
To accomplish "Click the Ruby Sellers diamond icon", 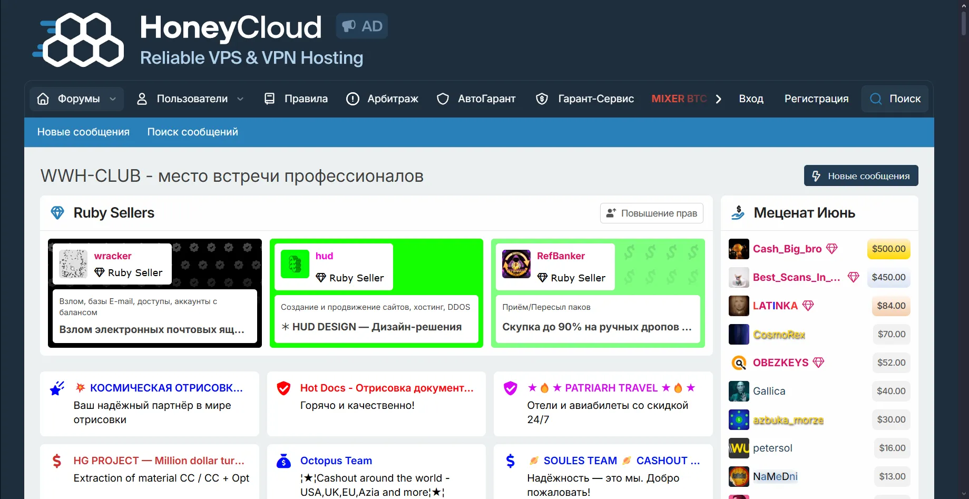I will point(57,213).
